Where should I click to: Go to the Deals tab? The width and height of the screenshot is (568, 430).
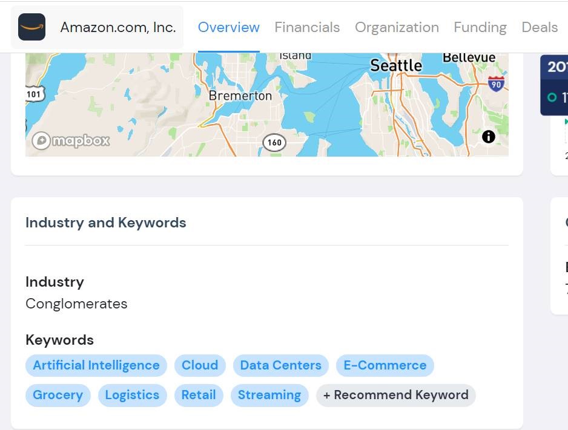point(540,27)
